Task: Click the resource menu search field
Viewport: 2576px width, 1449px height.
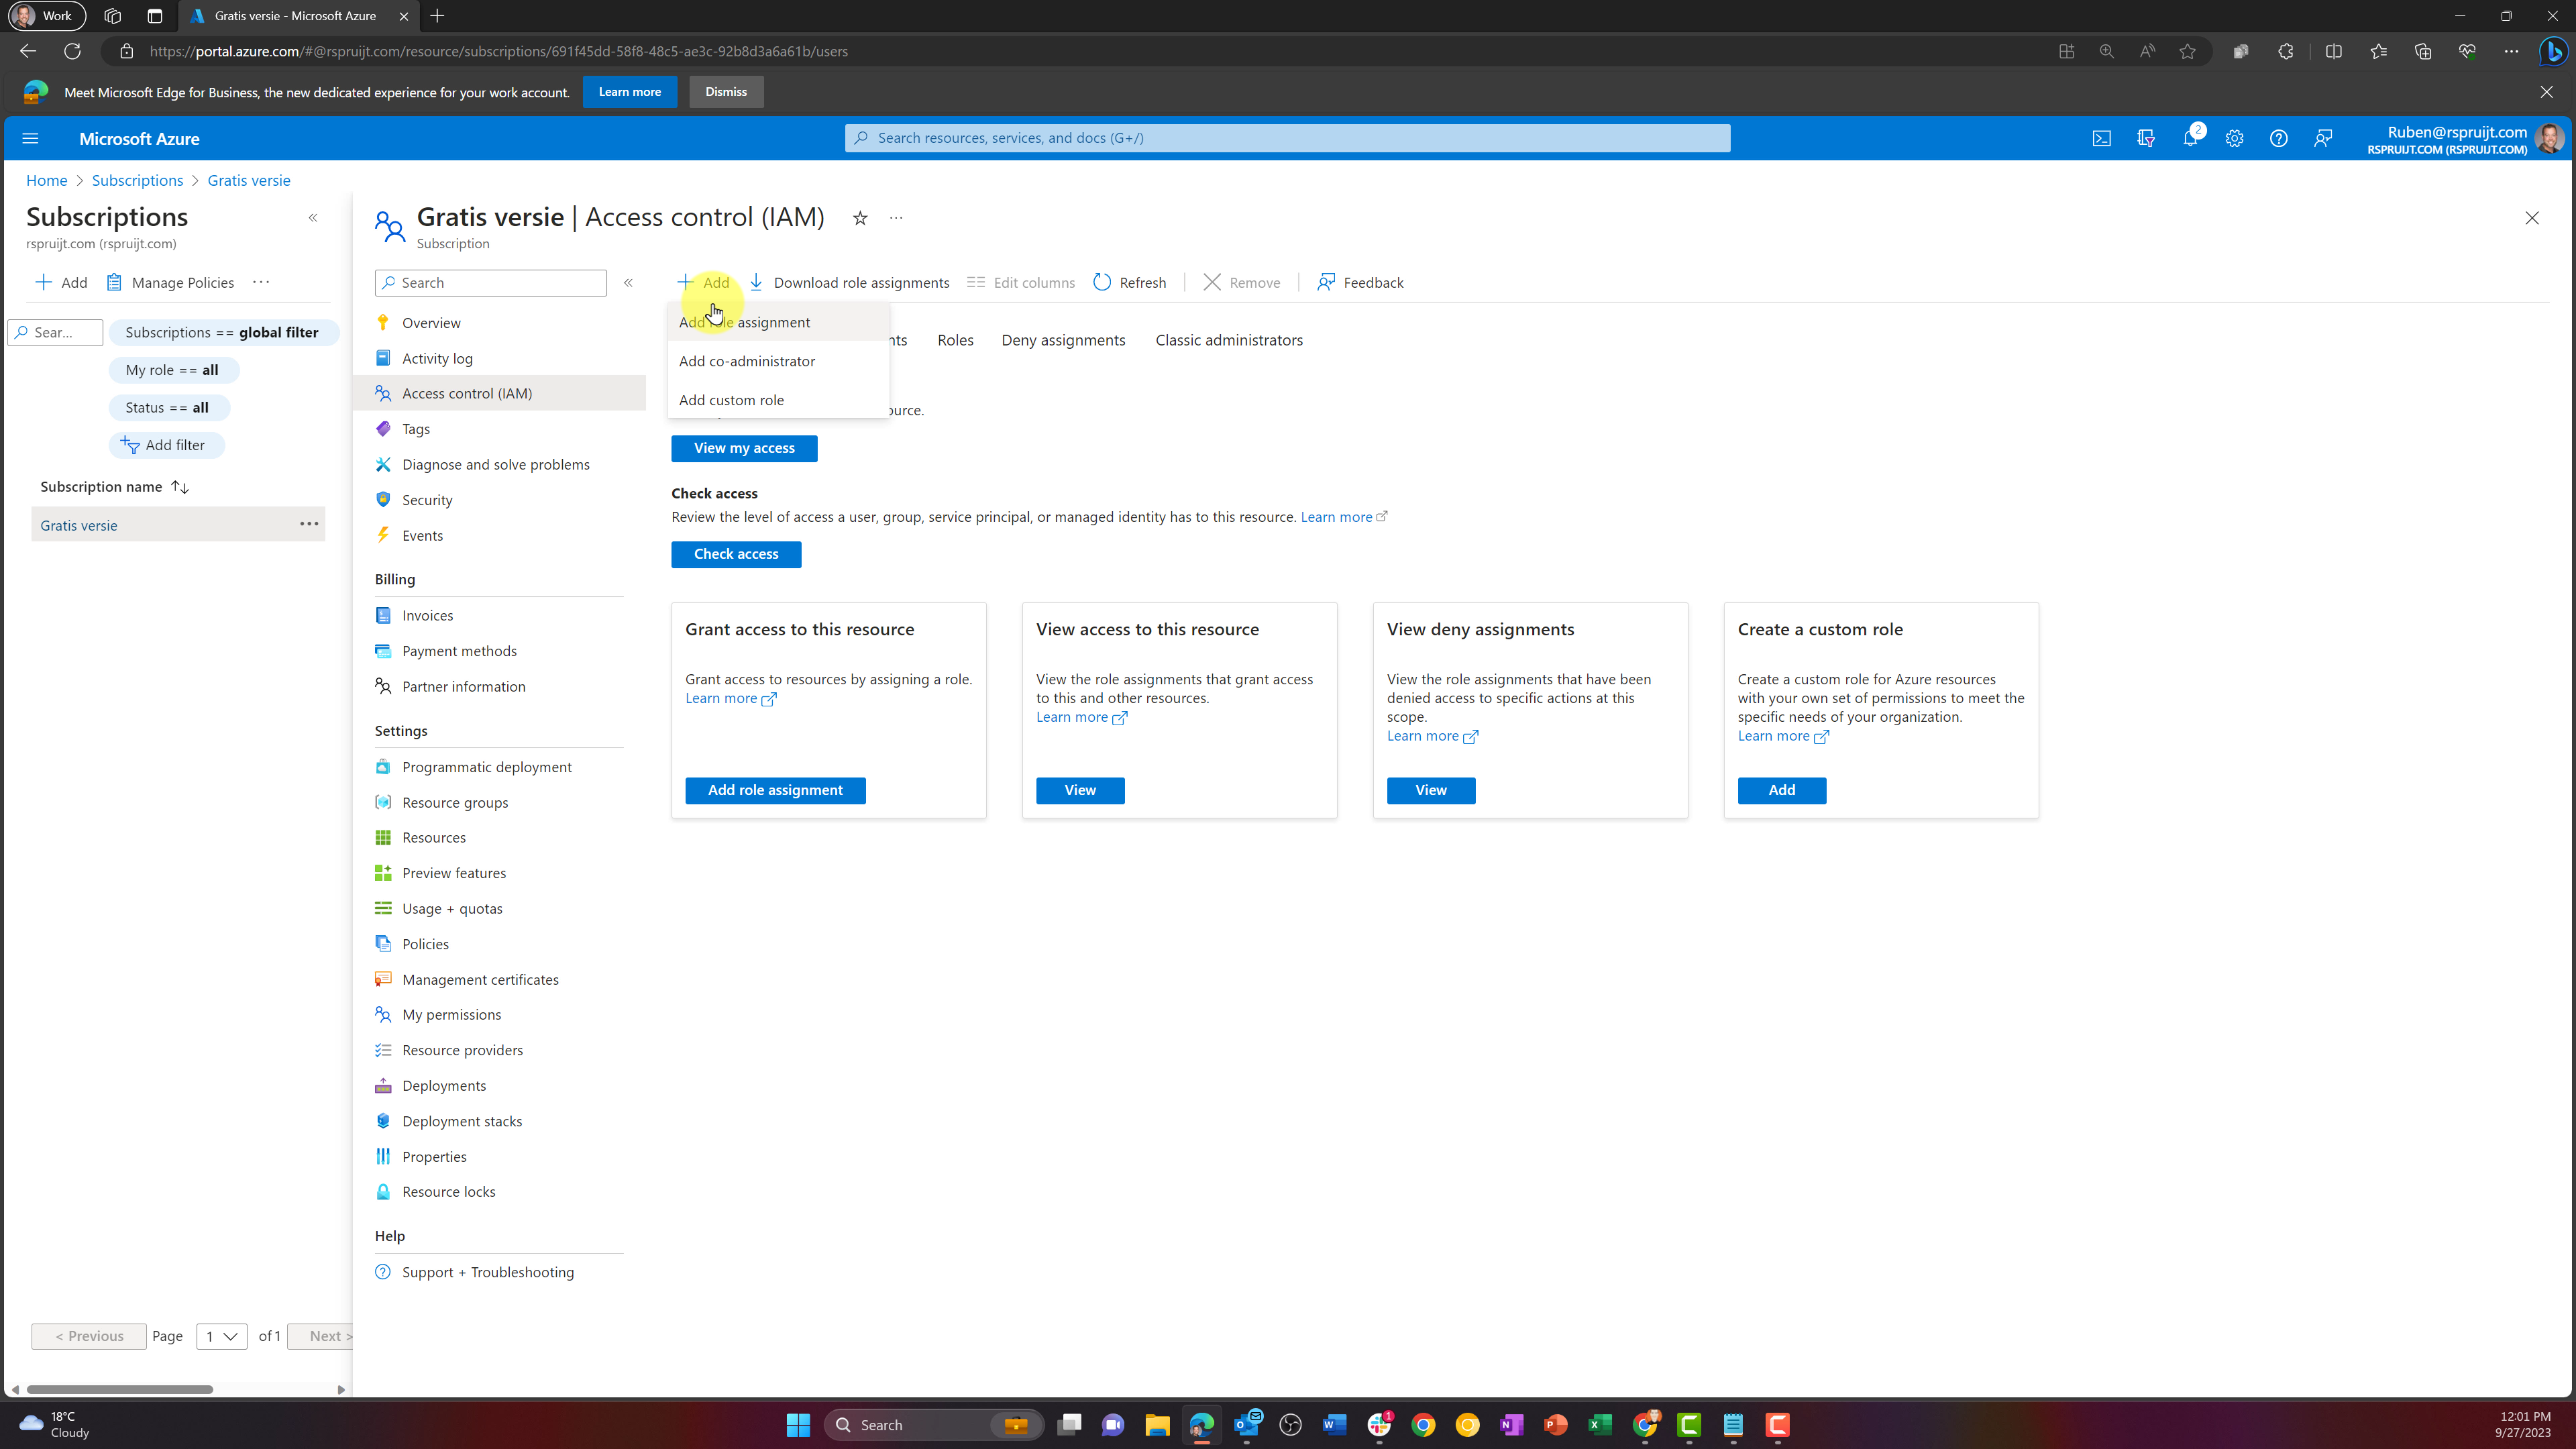Action: [490, 282]
